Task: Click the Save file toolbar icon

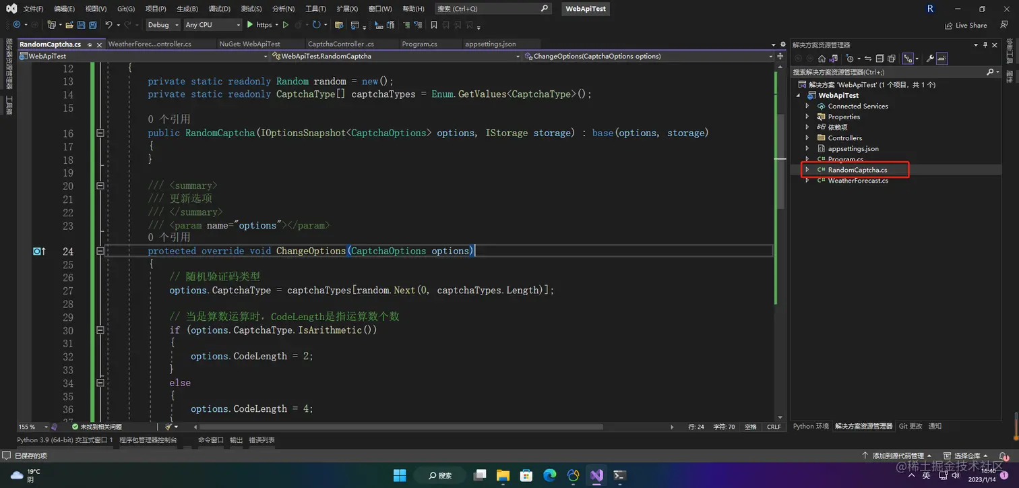Action: 81,25
